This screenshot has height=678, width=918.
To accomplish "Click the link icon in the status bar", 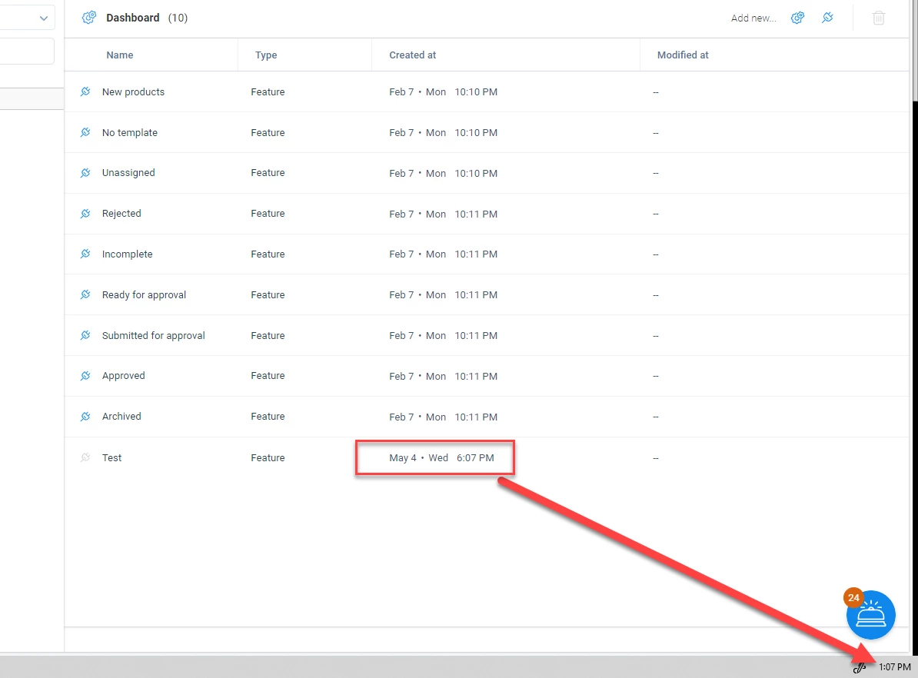I will pyautogui.click(x=860, y=667).
